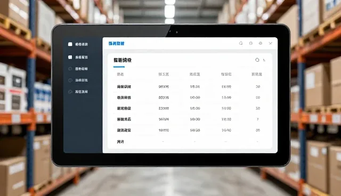The width and height of the screenshot is (341, 196).
Task: Open notifications with the bell icon in header
Action: coord(241,43)
